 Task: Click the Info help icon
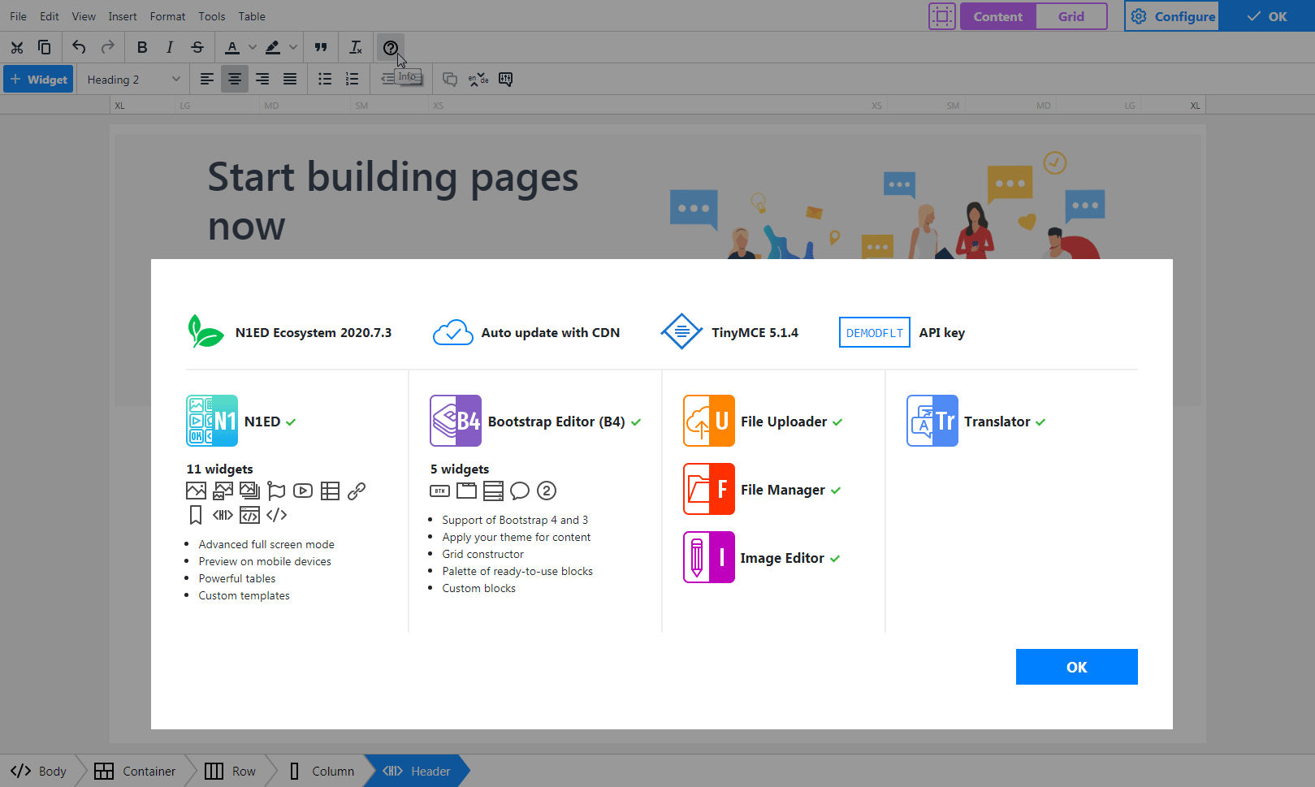pyautogui.click(x=391, y=47)
